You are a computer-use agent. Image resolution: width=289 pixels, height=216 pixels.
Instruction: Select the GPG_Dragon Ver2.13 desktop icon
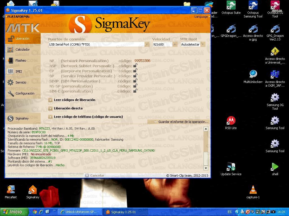coord(275,33)
